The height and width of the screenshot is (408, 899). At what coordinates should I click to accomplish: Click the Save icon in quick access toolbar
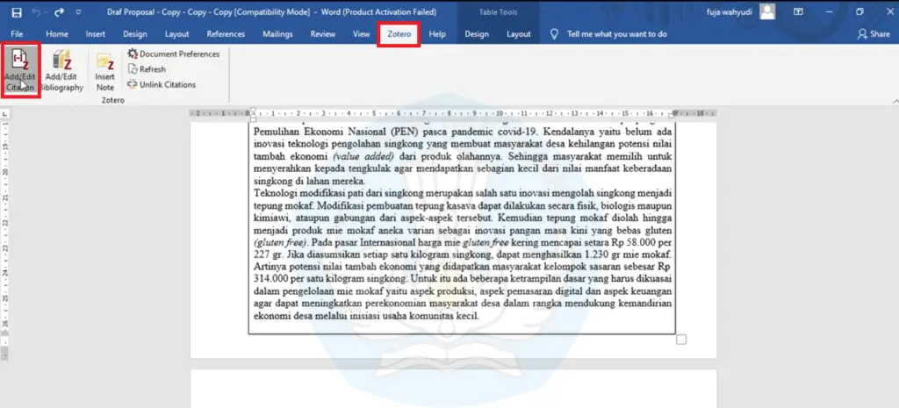pyautogui.click(x=17, y=12)
